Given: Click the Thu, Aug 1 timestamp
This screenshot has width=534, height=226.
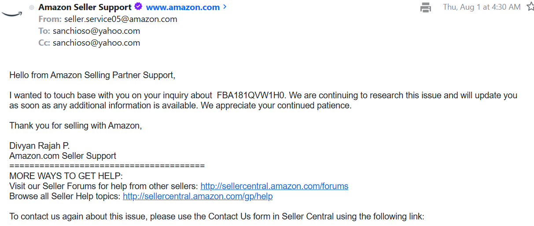Looking at the screenshot, I should click(482, 7).
